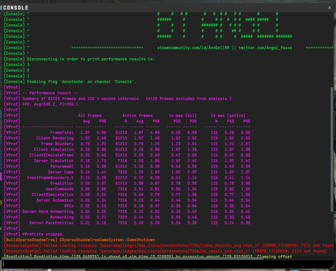Click the 'Summary of 61213 frames' line
Screen dimensions: 336x271
coord(118,99)
